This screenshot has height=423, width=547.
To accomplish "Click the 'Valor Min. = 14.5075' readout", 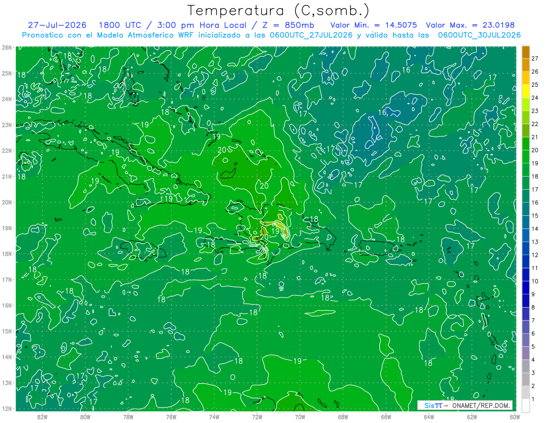I will [373, 25].
